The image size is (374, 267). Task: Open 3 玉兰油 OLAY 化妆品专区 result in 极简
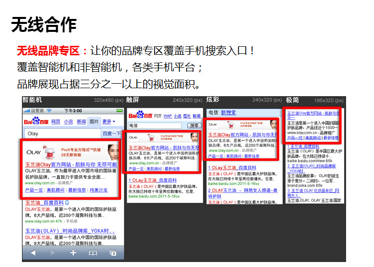(x=313, y=193)
